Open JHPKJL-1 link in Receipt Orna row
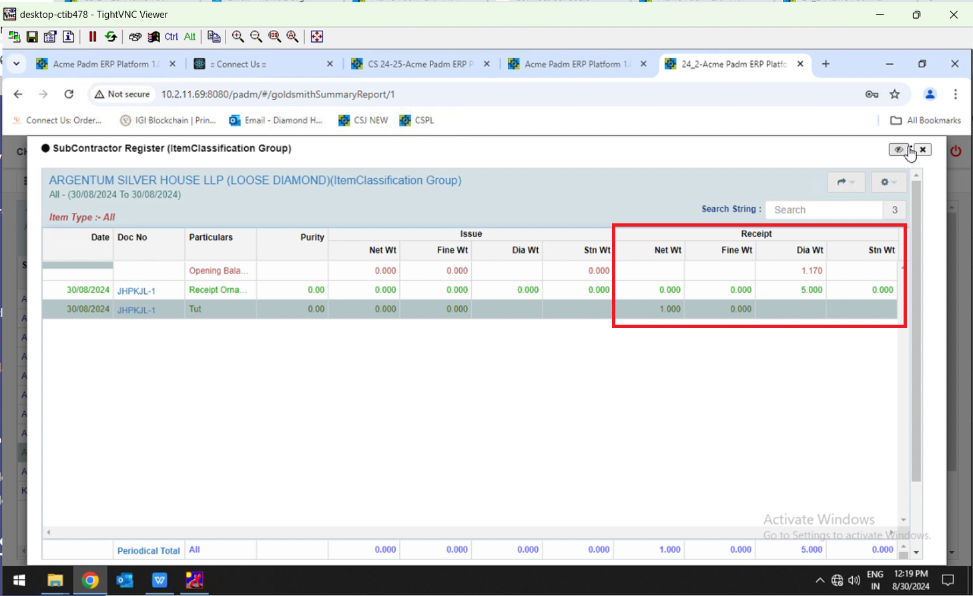Screen dimensions: 973x596 click(136, 291)
